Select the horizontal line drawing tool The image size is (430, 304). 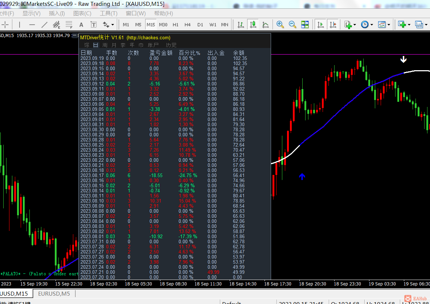(x=32, y=25)
